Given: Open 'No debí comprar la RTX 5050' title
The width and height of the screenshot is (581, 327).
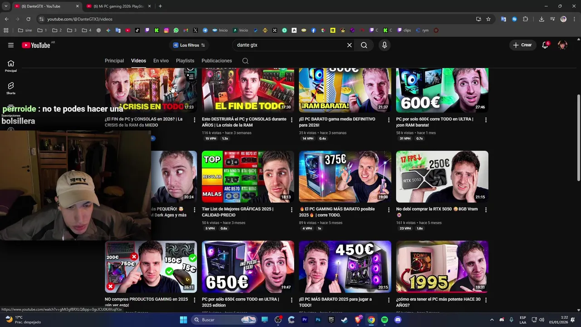Looking at the screenshot, I should pyautogui.click(x=437, y=212).
